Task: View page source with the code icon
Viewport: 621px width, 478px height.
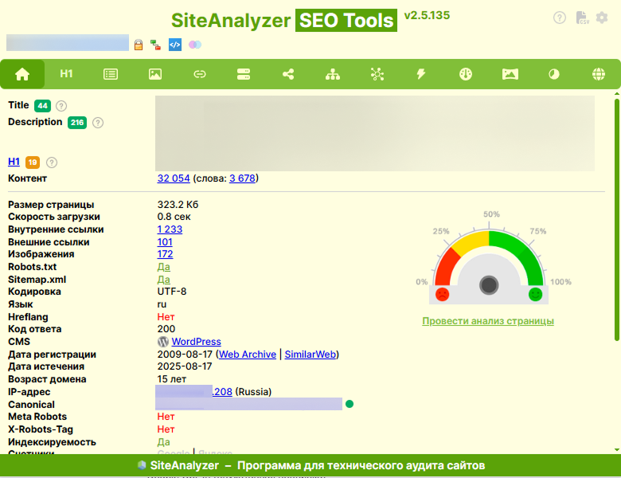Action: [x=175, y=45]
